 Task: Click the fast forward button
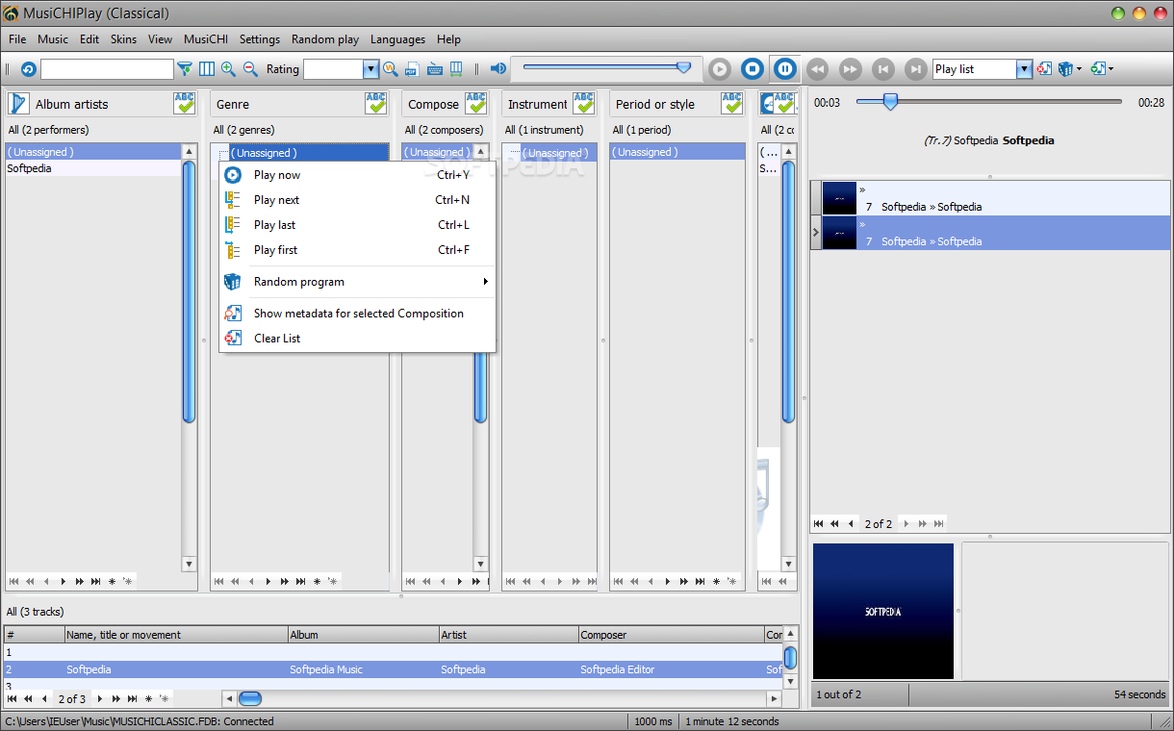click(x=850, y=69)
